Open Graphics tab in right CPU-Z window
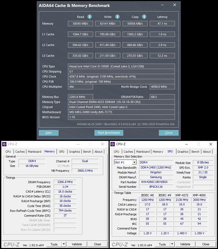The image size is (218, 249). tap(183, 152)
